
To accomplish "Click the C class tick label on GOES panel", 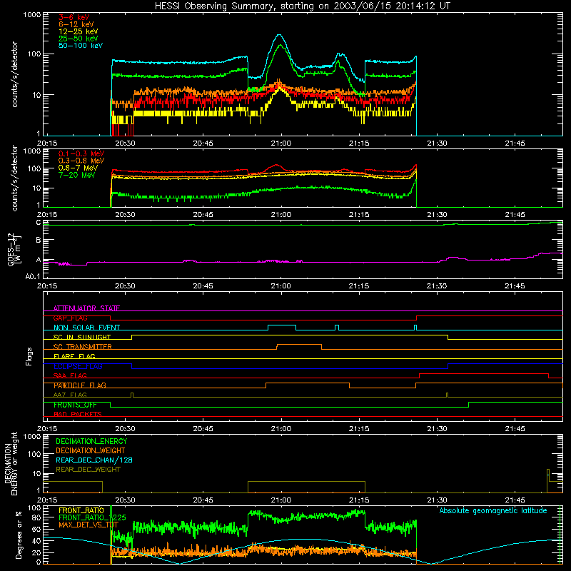I will (x=39, y=223).
